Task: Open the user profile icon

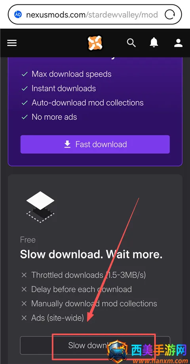Action: pos(178,43)
